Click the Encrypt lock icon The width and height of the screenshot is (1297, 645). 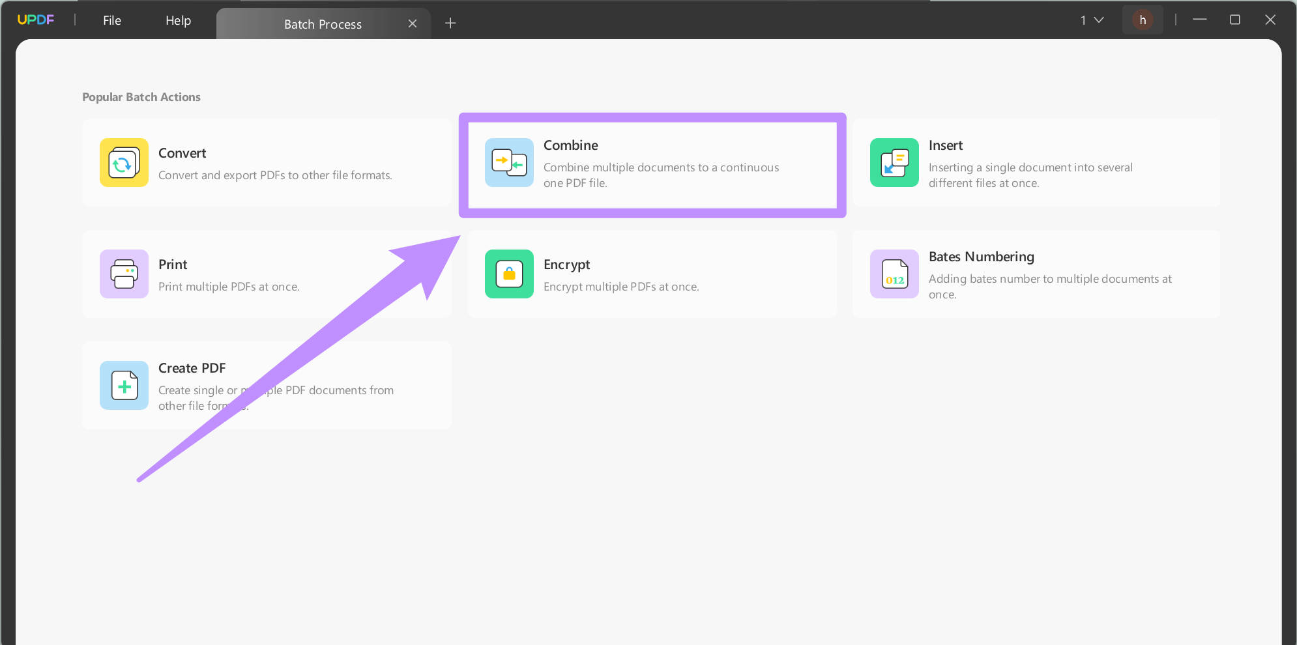tap(509, 274)
